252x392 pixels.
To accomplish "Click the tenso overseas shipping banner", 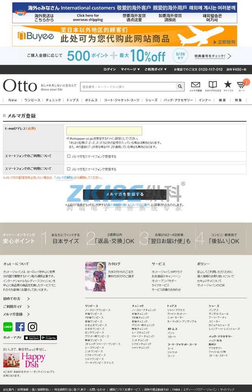I will (x=124, y=13).
